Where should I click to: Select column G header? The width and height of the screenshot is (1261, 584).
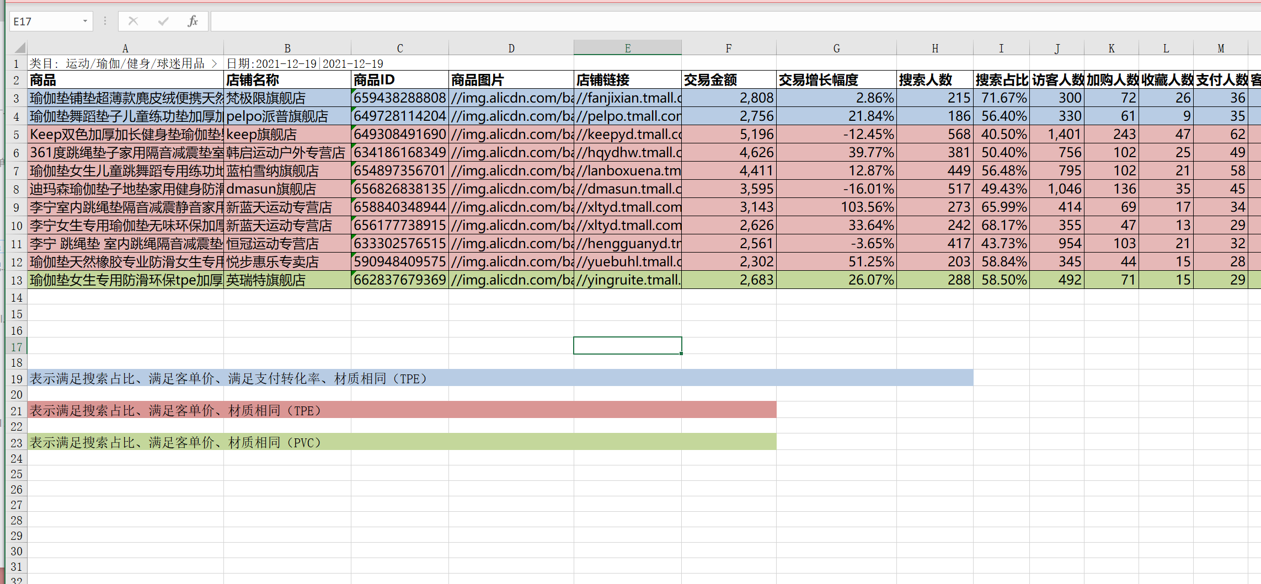click(836, 48)
